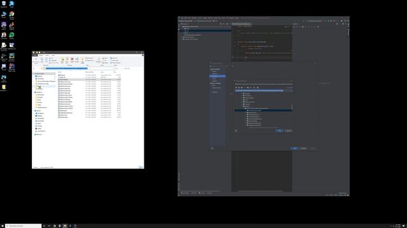Click the Properties icon in File Explorer ribbon
Image resolution: width=407 pixels, height=228 pixels.
click(x=99, y=60)
